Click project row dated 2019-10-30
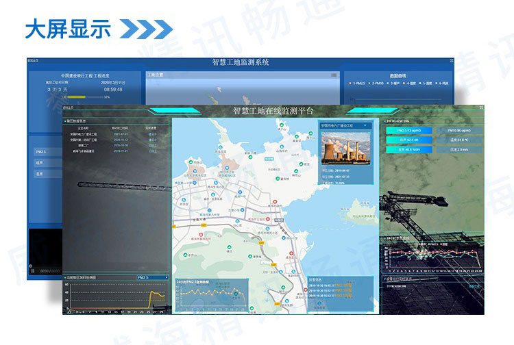Image resolution: width=514 pixels, height=345 pixels. coord(114,145)
